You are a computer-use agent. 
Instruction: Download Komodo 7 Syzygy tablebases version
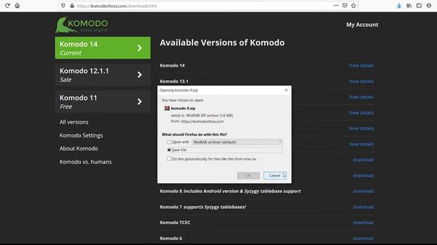click(363, 207)
